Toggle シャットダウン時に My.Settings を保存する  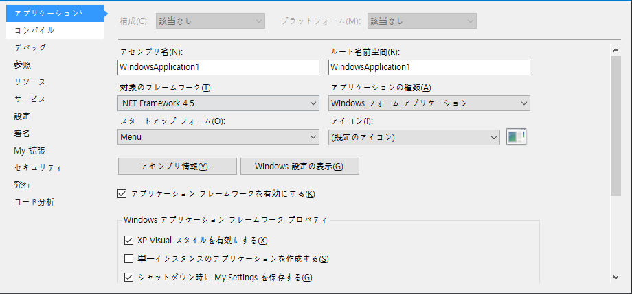click(x=128, y=277)
